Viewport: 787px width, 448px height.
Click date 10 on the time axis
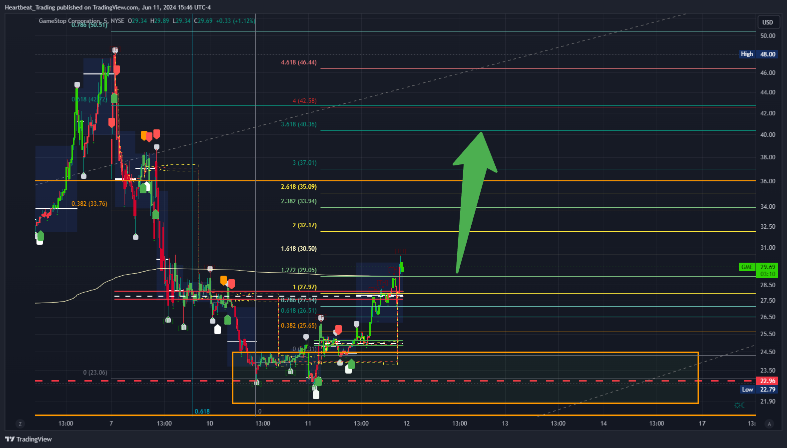click(209, 424)
